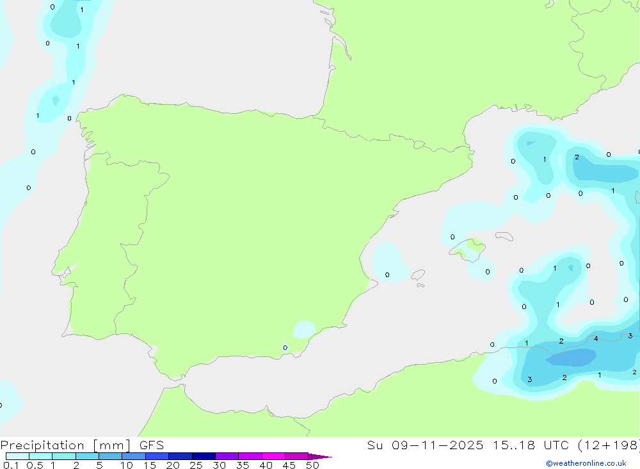Click the 25–30 mm legend color swatch
The image size is (640, 469).
(204, 456)
